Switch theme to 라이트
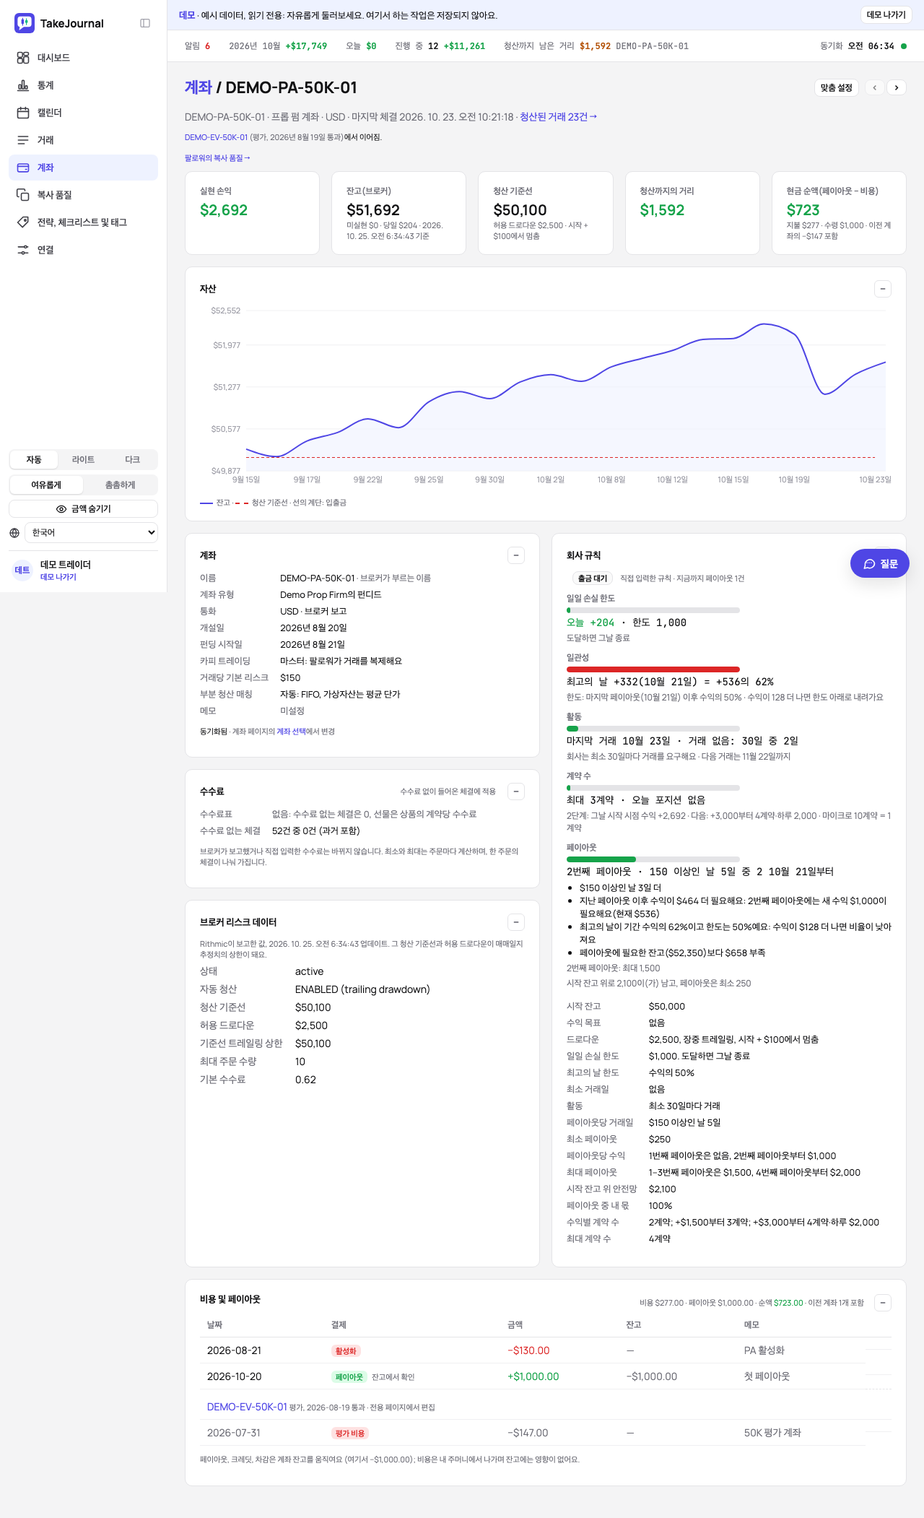The image size is (924, 1518). (83, 459)
